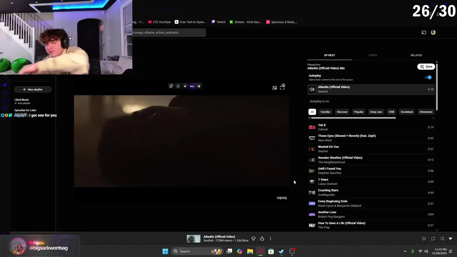Select the Downbeat filter chip
Viewport: 457px width, 257px height.
(x=407, y=112)
